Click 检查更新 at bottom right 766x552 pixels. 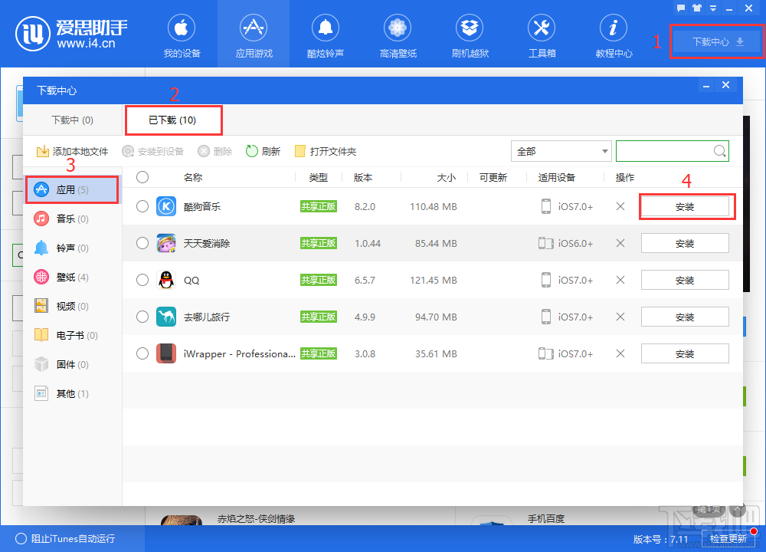(728, 539)
